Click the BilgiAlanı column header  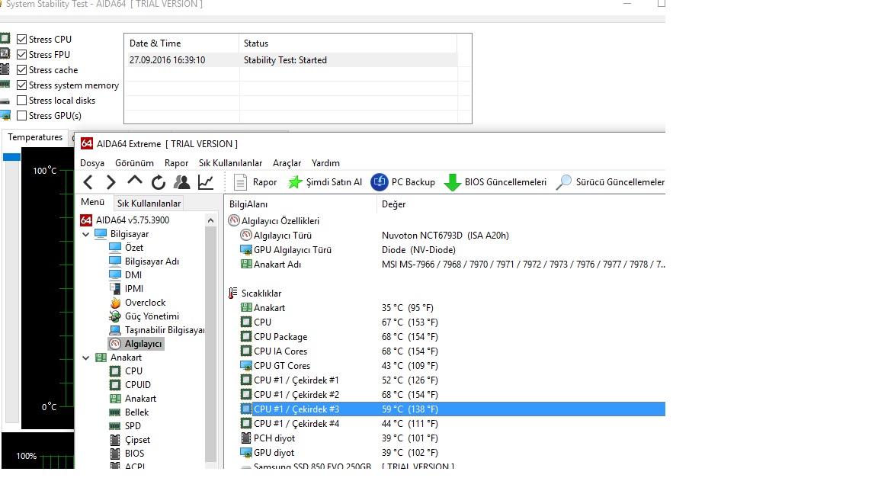coord(301,204)
